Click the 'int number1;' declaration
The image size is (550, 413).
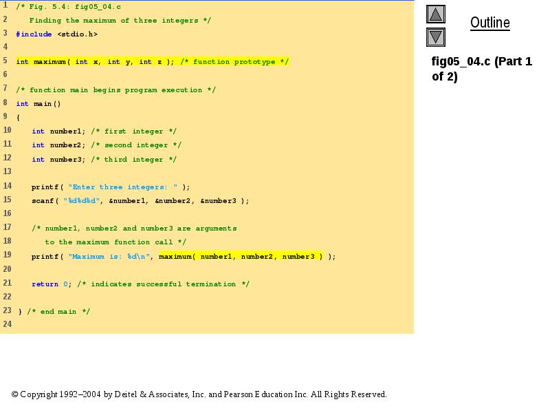point(58,131)
